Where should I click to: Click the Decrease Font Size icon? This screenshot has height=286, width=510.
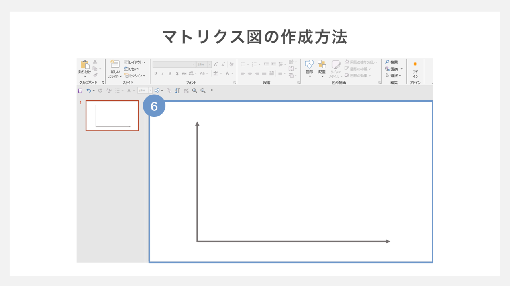[x=223, y=64]
